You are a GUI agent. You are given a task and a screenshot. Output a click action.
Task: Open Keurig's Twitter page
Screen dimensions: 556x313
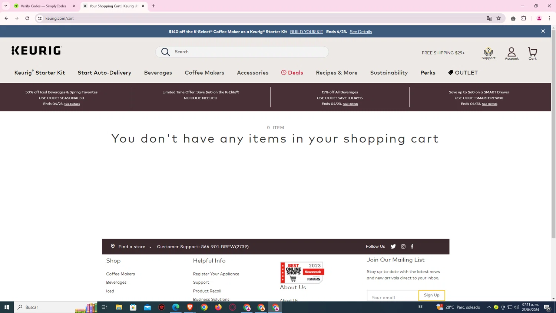coord(393,246)
